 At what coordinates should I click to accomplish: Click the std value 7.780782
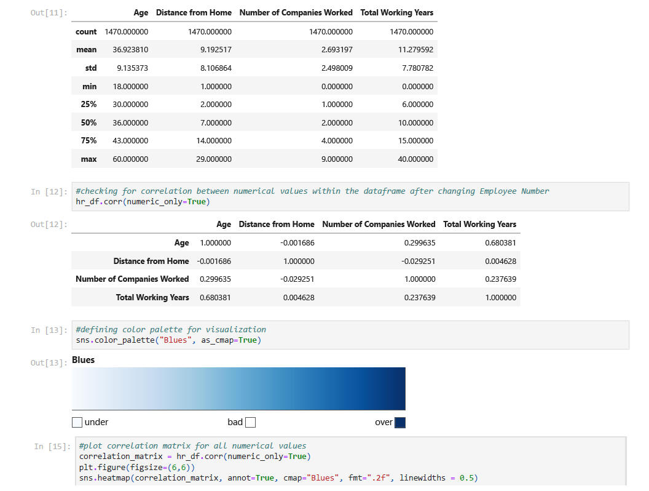[418, 68]
